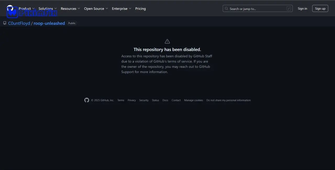Open the C0untFloyd owner profile link
The width and height of the screenshot is (335, 170).
click(x=19, y=23)
